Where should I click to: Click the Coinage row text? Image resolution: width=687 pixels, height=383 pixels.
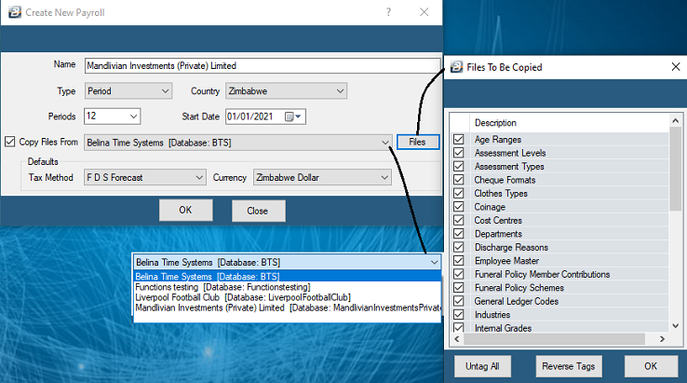(x=490, y=207)
